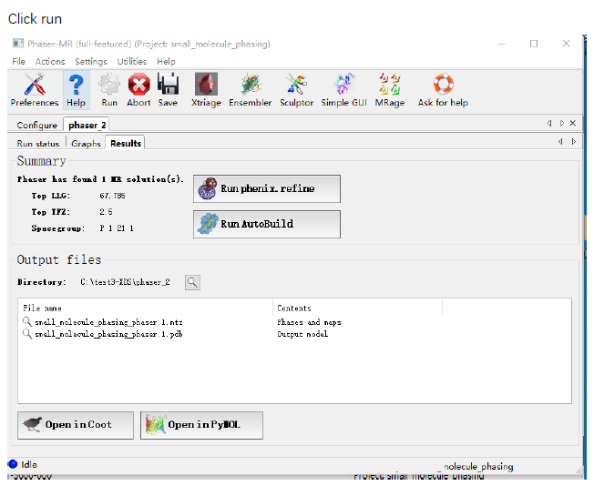The image size is (594, 496).
Task: Open the File menu
Action: tap(18, 61)
